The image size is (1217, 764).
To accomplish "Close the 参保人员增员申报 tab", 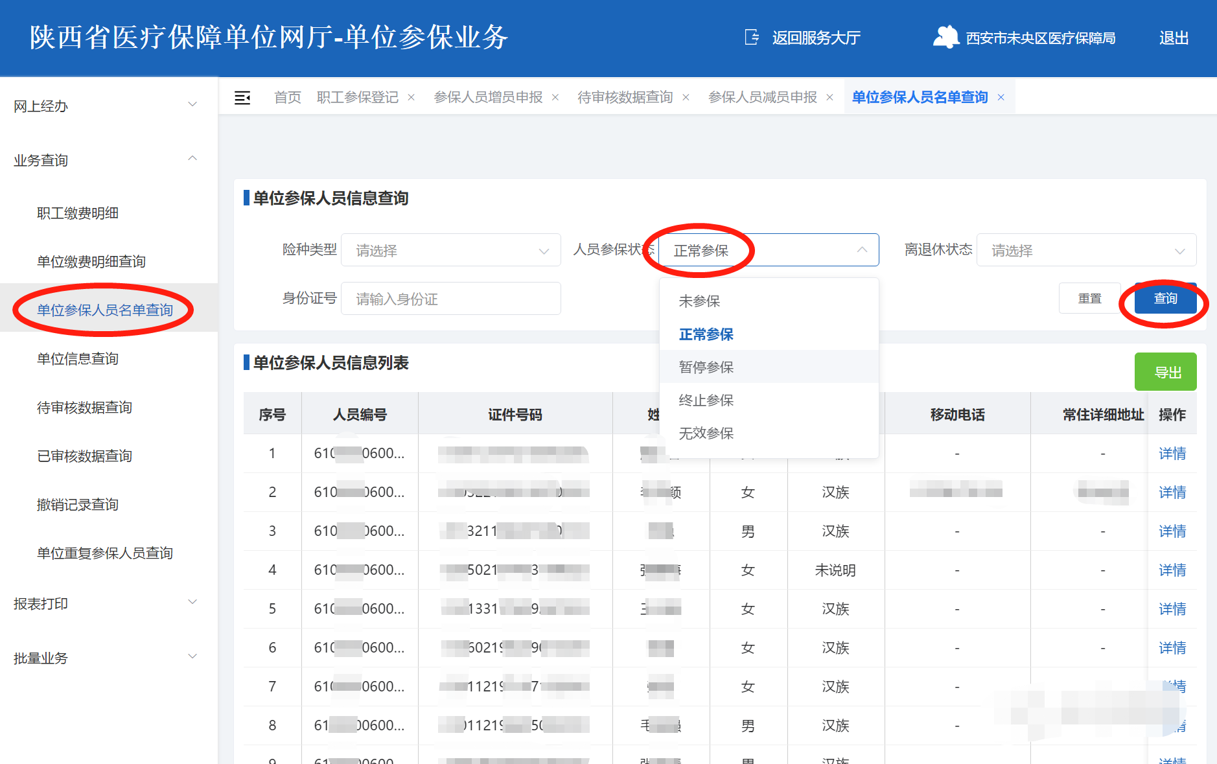I will point(555,98).
